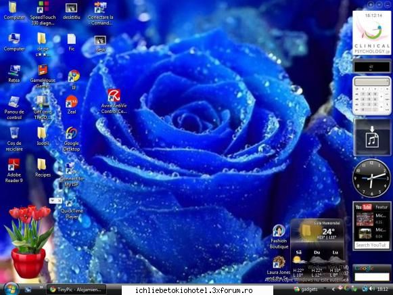Open the tulip gadget options dropdown arrow
This screenshot has width=393, height=295.
tap(52, 200)
